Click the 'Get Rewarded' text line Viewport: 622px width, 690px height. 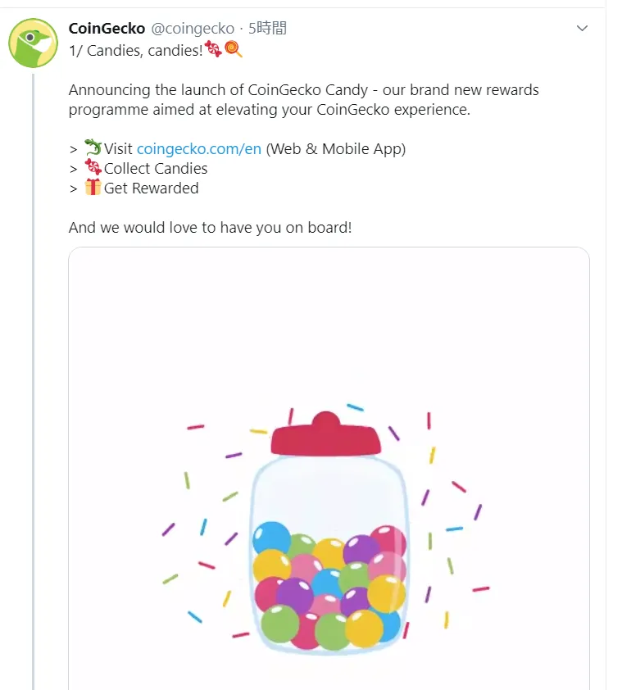[x=151, y=188]
